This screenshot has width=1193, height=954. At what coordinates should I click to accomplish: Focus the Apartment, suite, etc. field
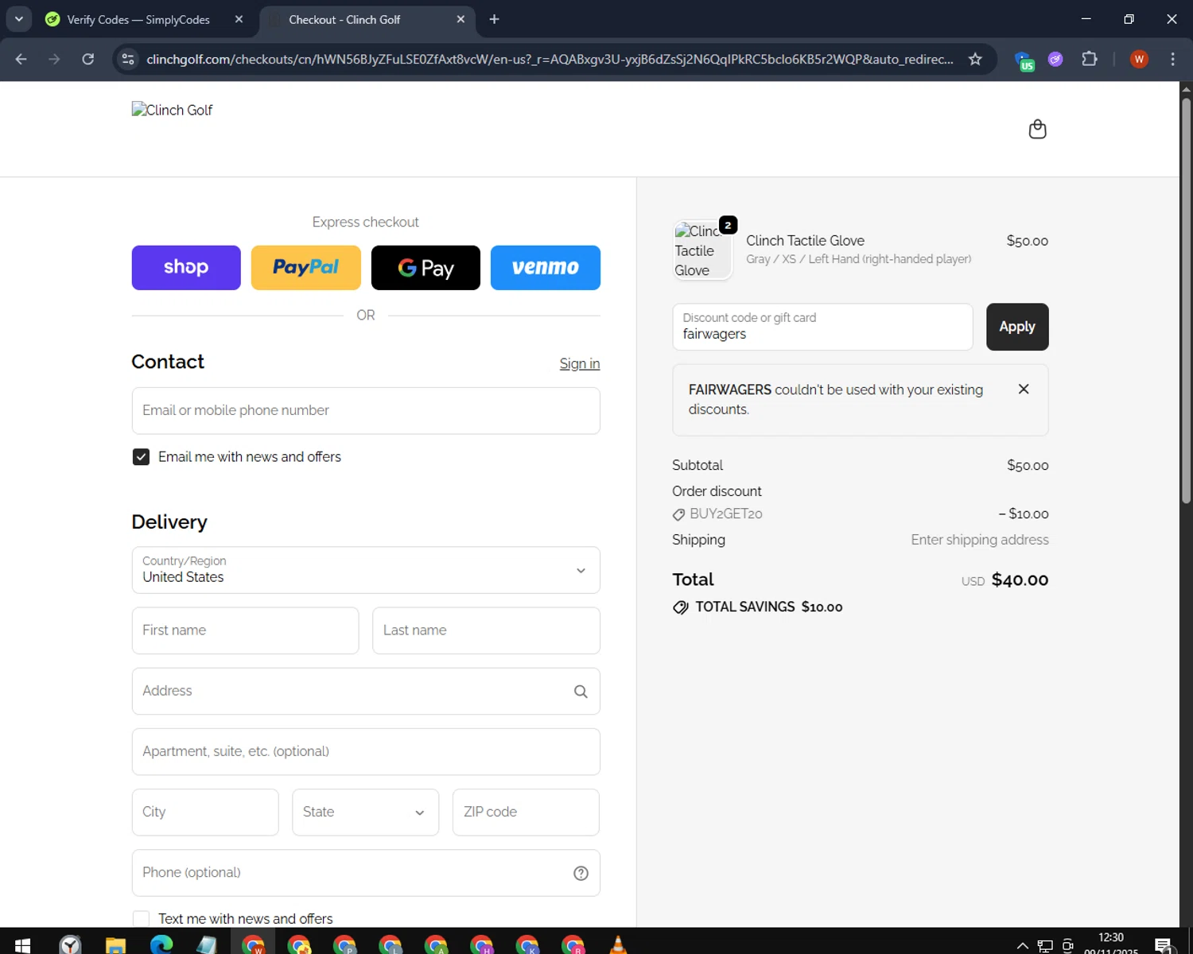(366, 752)
